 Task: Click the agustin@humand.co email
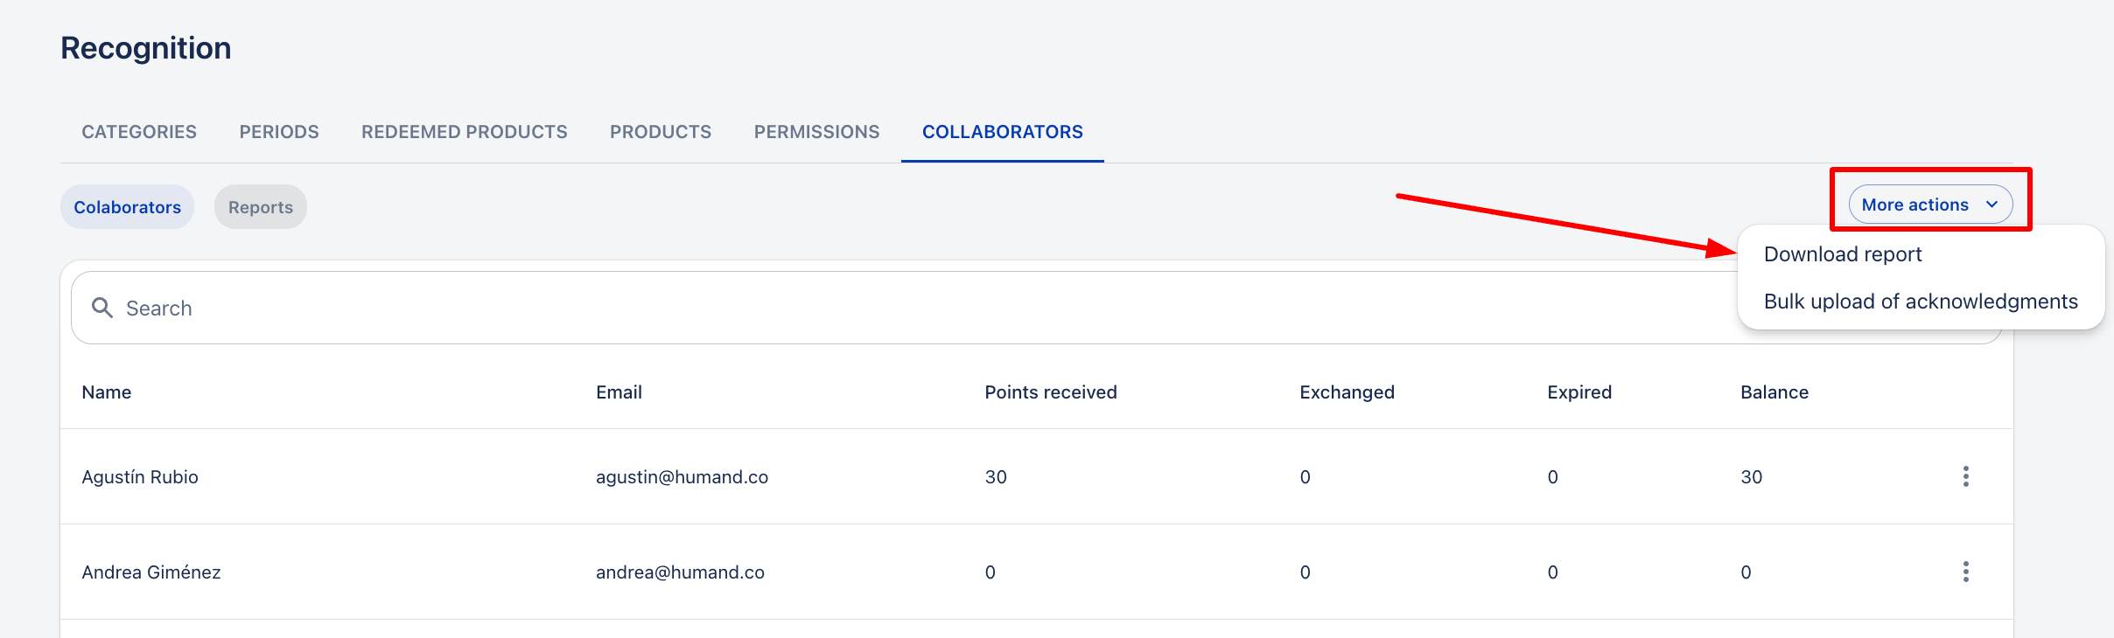682,477
